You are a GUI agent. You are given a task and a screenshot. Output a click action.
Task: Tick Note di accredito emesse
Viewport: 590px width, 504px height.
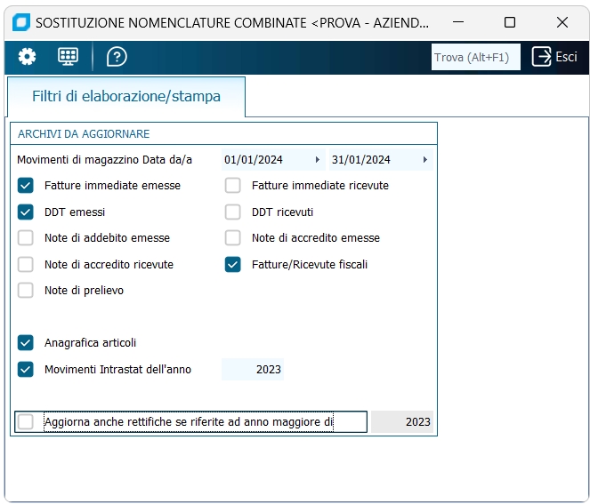(232, 238)
